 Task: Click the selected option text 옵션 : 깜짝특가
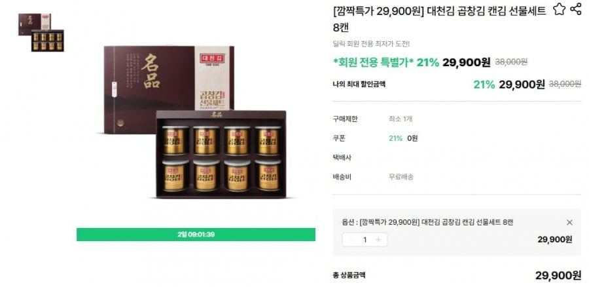click(427, 222)
